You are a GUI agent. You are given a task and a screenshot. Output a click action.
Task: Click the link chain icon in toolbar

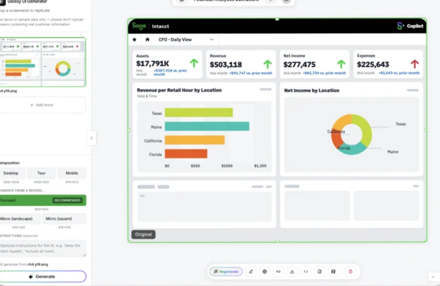point(279,271)
